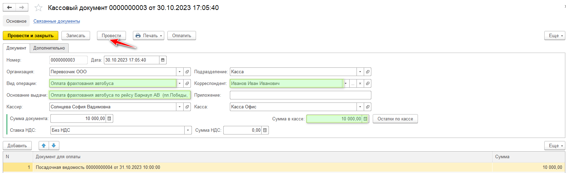Screen dimensions: 566x173
Task: Open the Организация record via open icon
Action: [x=187, y=72]
